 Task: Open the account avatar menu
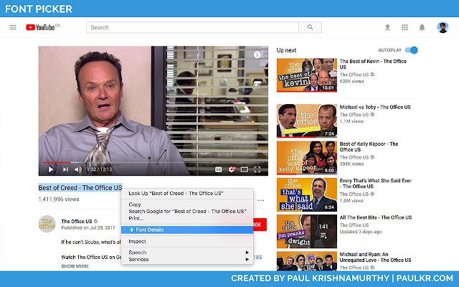tap(443, 27)
